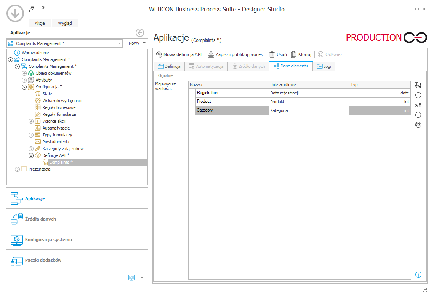Click the Szczegóły załączników paperclip icon
The width and height of the screenshot is (434, 299).
point(38,149)
